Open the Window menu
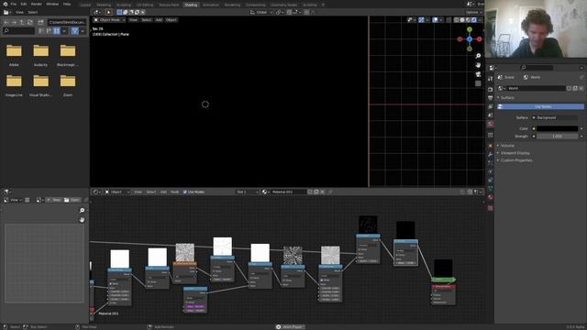Screen dimensions: 587x330 pos(52,4)
